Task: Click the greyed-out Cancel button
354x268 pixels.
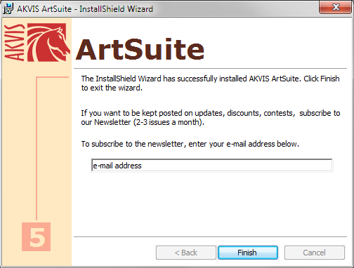Action: pos(315,253)
